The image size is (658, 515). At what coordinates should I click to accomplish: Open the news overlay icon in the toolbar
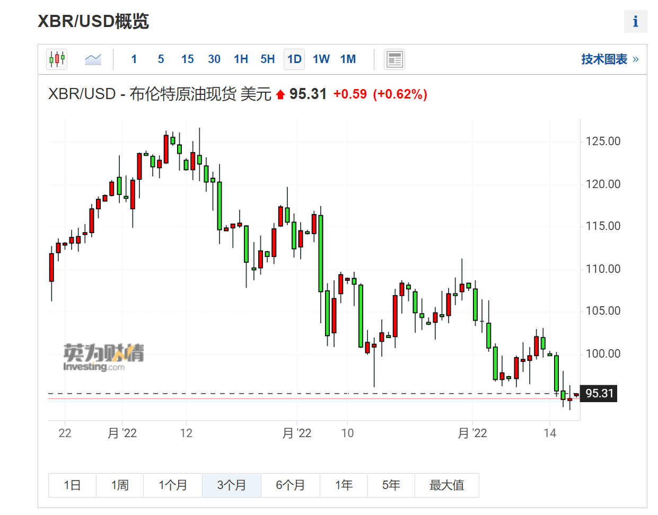click(394, 59)
